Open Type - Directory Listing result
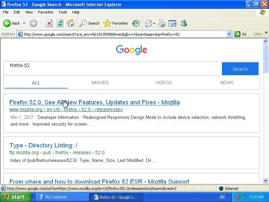Image resolution: width=269 pixels, height=202 pixels. [x=43, y=145]
